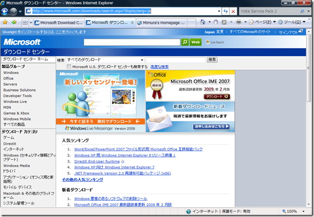The image size is (314, 217).
Task: Switch to Mimura's Homepage tab
Action: point(161,23)
